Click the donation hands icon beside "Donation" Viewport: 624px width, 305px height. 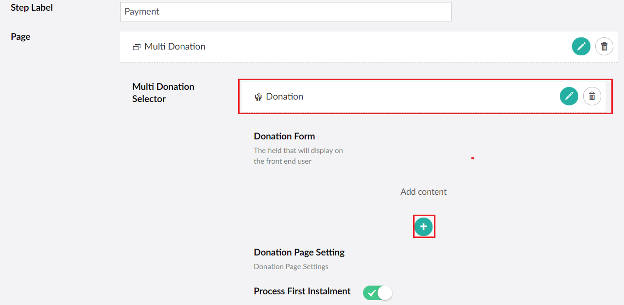tap(259, 96)
